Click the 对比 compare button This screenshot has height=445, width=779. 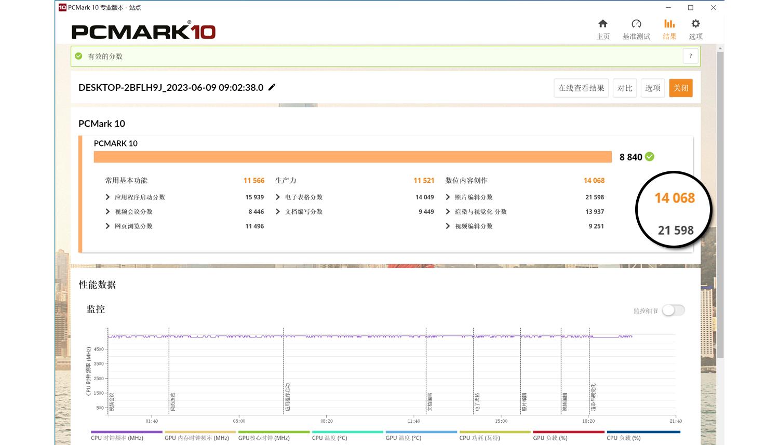(624, 88)
